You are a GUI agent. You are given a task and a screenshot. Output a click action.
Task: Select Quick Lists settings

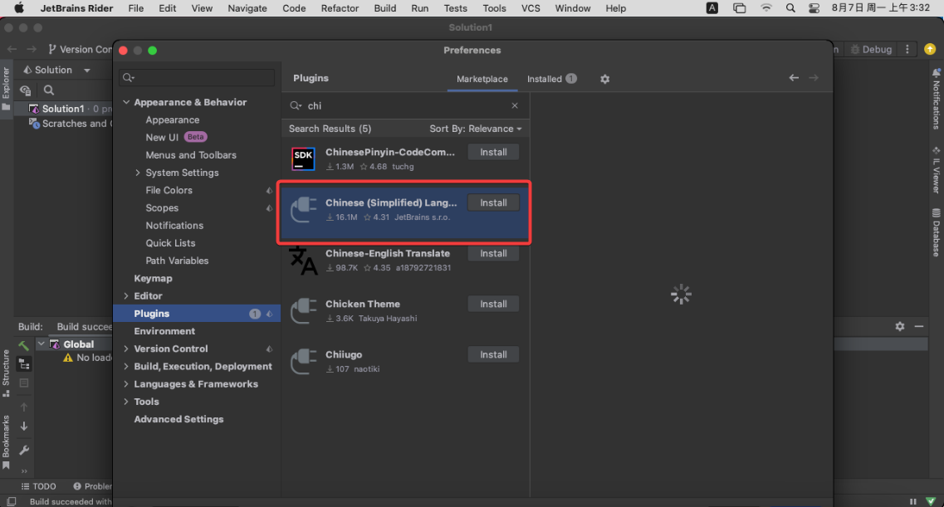(170, 243)
